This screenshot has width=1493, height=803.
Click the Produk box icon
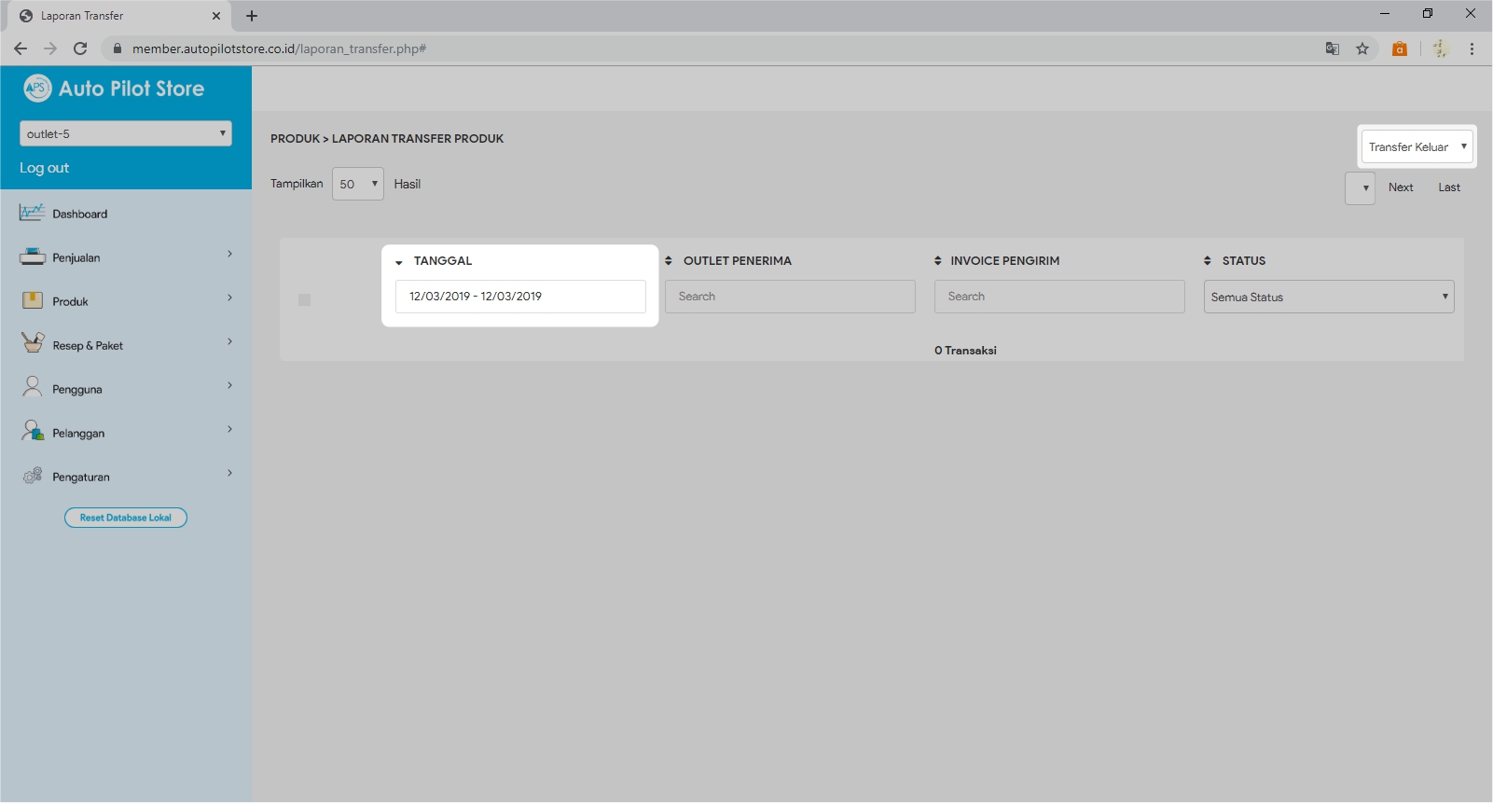click(x=33, y=300)
